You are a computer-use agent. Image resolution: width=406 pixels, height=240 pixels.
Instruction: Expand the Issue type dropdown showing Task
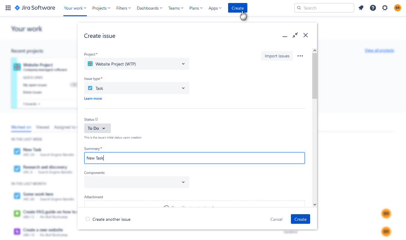[137, 88]
